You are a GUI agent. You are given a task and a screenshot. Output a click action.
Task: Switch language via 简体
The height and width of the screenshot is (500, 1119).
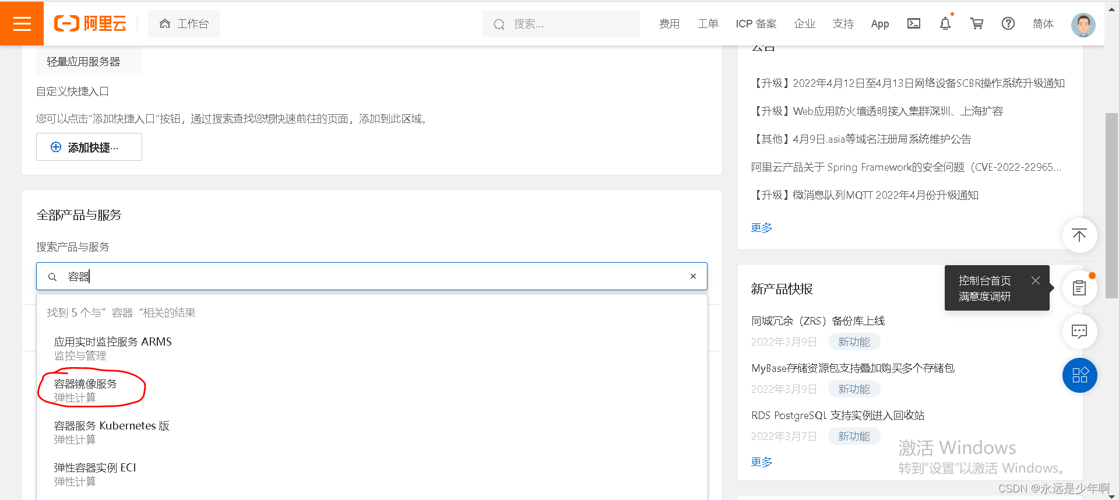coord(1043,24)
